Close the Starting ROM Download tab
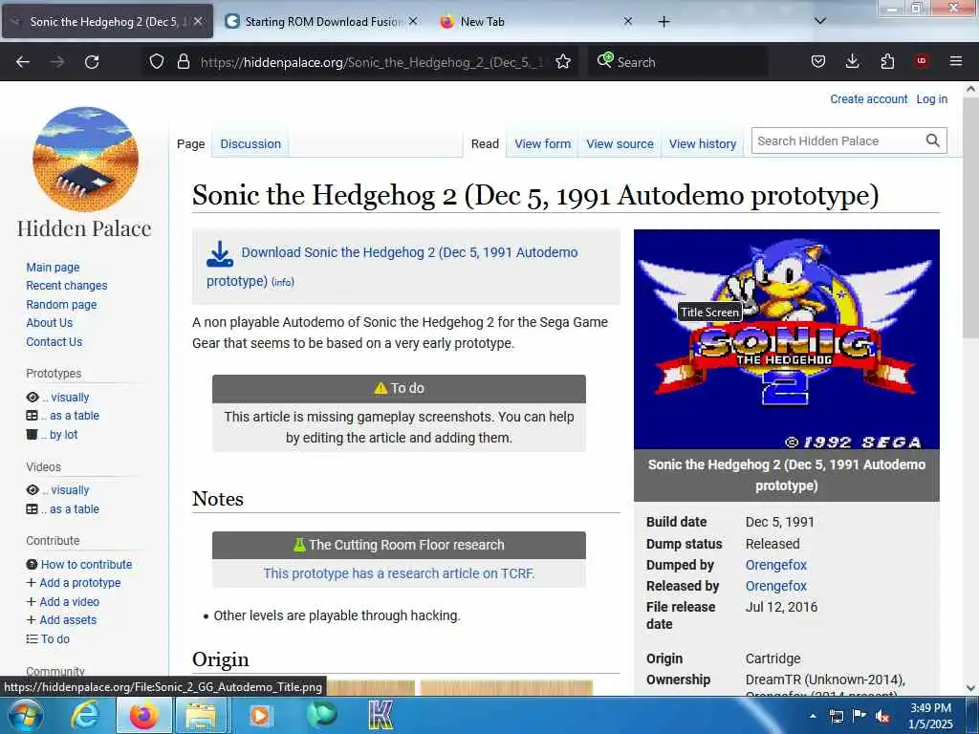 click(x=413, y=21)
